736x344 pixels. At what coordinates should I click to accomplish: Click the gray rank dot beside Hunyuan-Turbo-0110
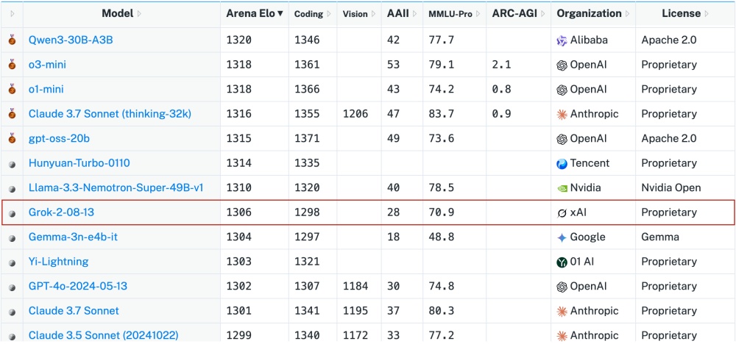[12, 163]
